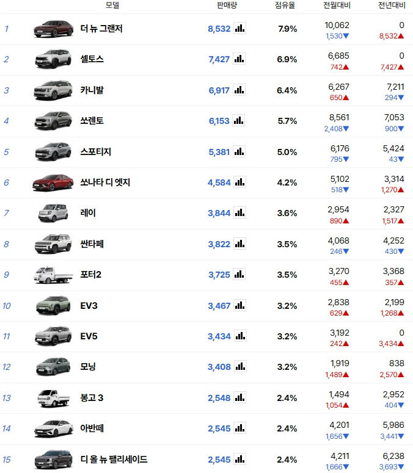Click the white 아반떼 car thumbnail
This screenshot has width=413, height=473.
coord(53,428)
